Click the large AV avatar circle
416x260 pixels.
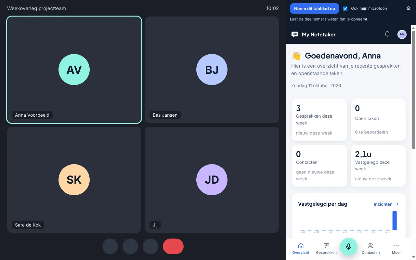tap(74, 70)
